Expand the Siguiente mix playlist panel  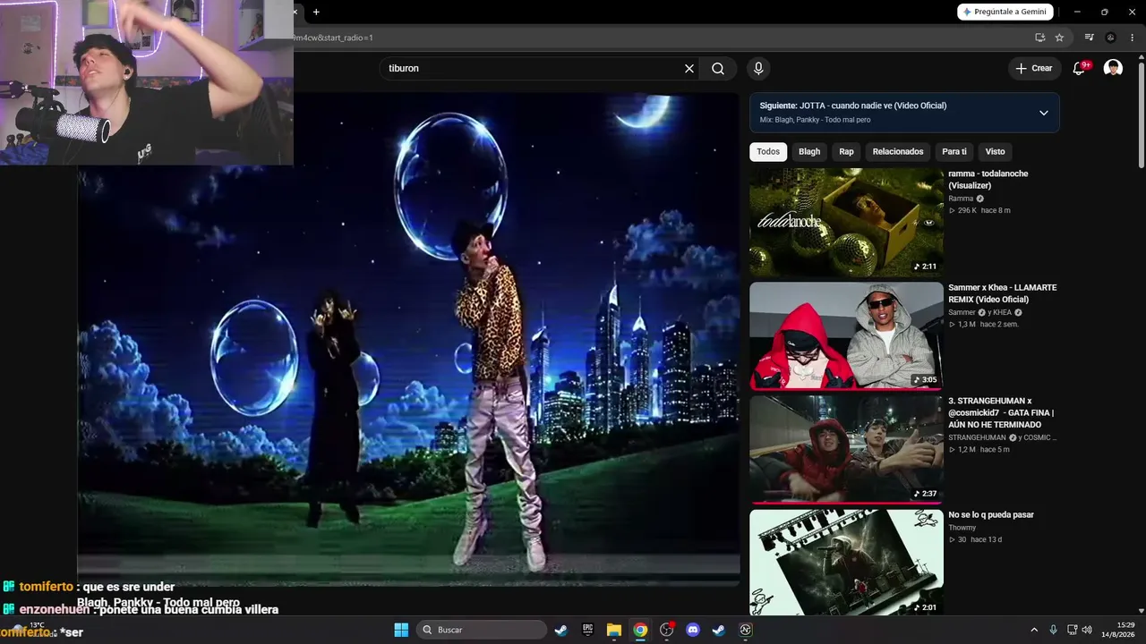pos(1043,113)
